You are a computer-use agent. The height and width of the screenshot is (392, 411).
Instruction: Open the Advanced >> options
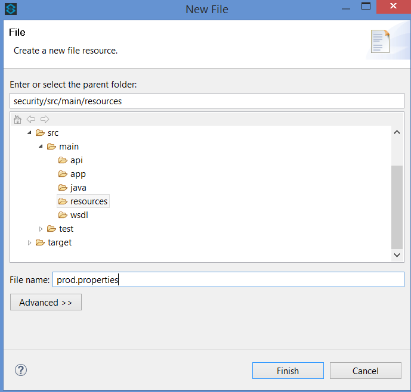click(46, 303)
